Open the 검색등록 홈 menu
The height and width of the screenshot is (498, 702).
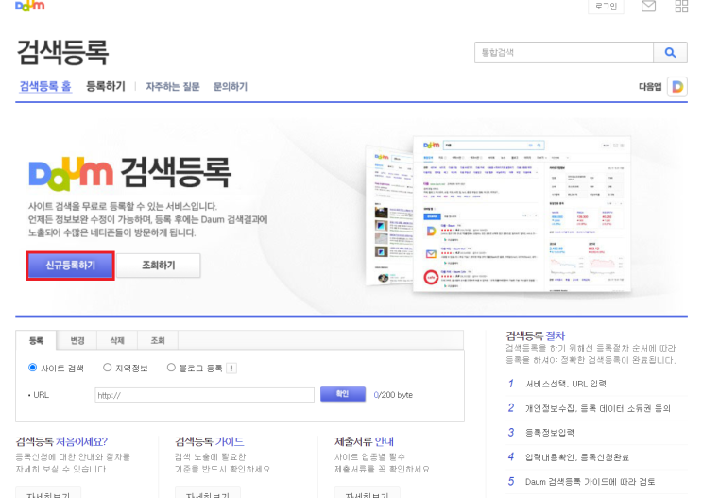click(45, 86)
